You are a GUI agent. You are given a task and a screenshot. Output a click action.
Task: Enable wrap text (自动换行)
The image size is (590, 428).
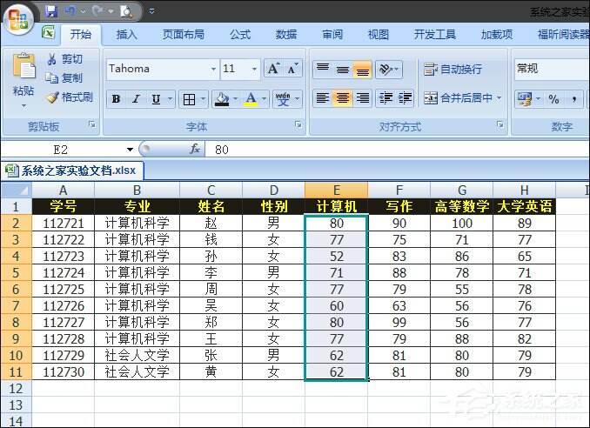453,70
